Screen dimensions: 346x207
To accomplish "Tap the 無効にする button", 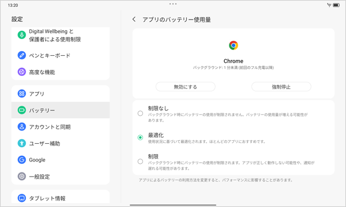I will coord(185,87).
